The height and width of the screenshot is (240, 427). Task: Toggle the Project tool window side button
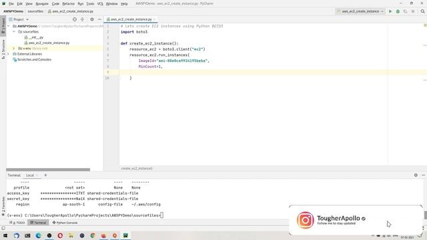pyautogui.click(x=3, y=25)
